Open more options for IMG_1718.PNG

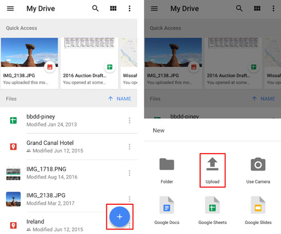129,173
